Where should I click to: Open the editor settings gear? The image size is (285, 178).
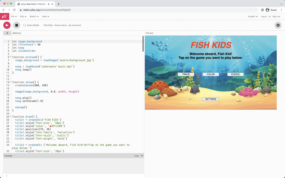(x=278, y=25)
